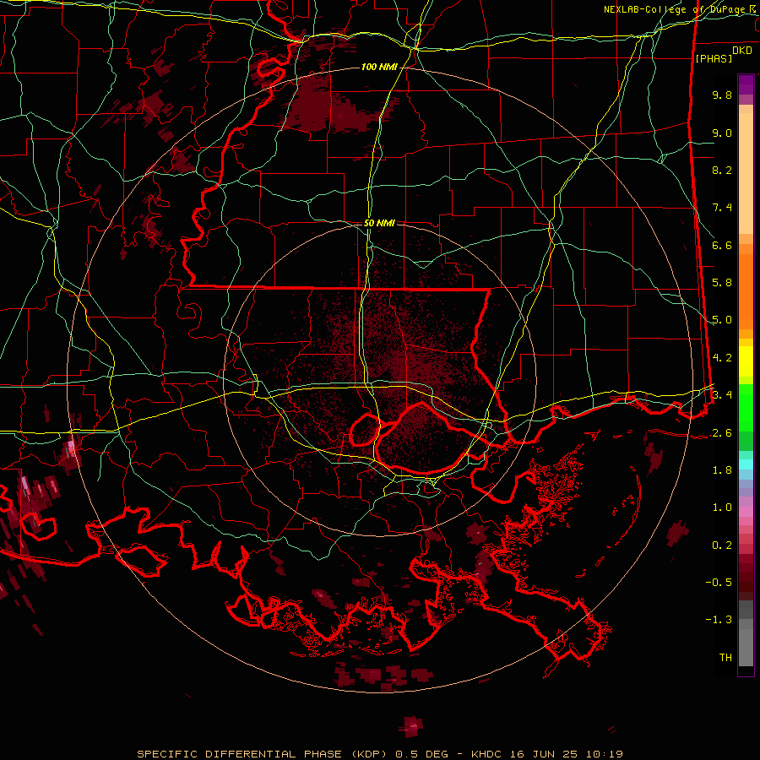Click the 6.6 value on the color scale
The height and width of the screenshot is (760, 760).
pyautogui.click(x=722, y=245)
